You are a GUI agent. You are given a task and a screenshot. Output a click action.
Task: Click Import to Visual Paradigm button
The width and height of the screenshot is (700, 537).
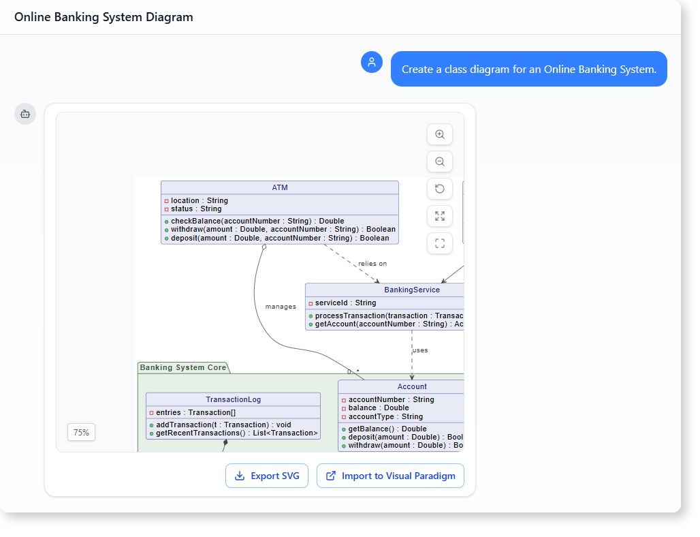390,476
